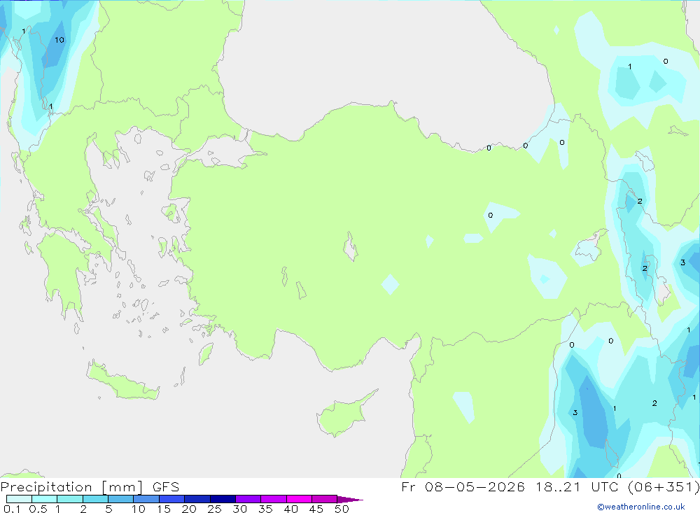
Task: Select the 30–35 mm purple legend swatch
Action: pos(248,499)
